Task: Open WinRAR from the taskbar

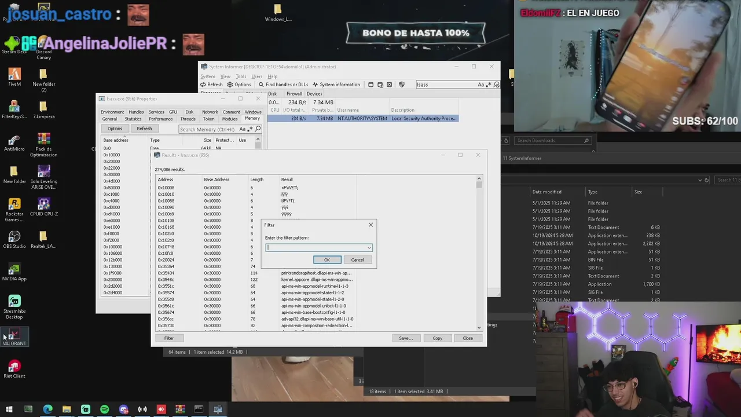Action: (180, 409)
